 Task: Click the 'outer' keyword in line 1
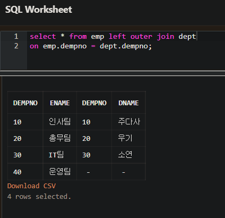click(x=141, y=37)
